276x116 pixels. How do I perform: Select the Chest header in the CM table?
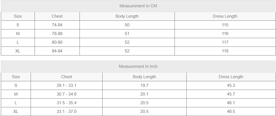click(57, 16)
